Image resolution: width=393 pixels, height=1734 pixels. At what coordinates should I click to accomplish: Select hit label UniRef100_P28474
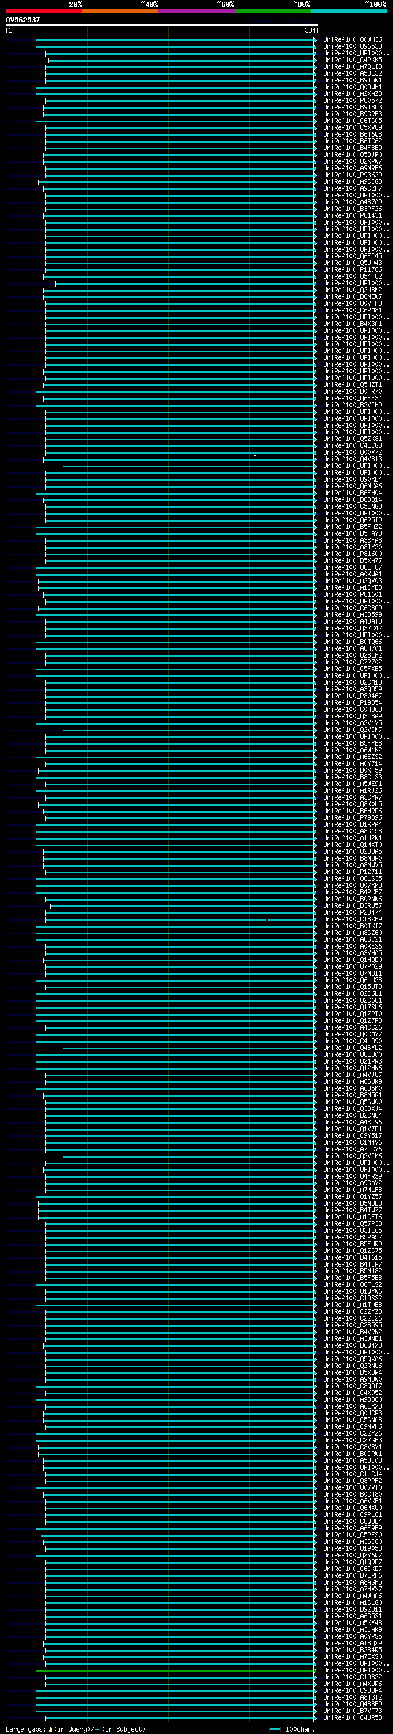pyautogui.click(x=352, y=913)
